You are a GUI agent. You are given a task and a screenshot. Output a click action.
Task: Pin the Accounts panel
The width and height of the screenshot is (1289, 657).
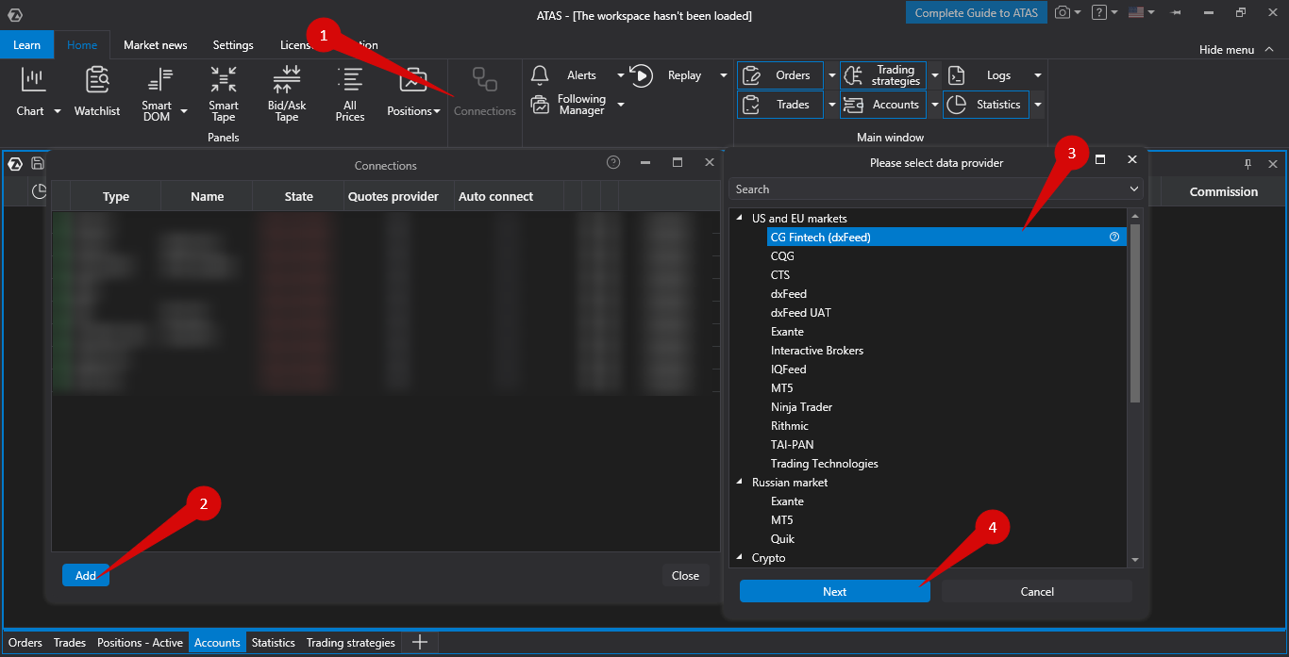pyautogui.click(x=1247, y=164)
